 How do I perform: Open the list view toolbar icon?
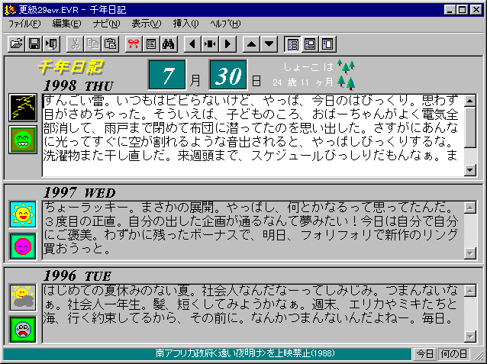[x=151, y=44]
